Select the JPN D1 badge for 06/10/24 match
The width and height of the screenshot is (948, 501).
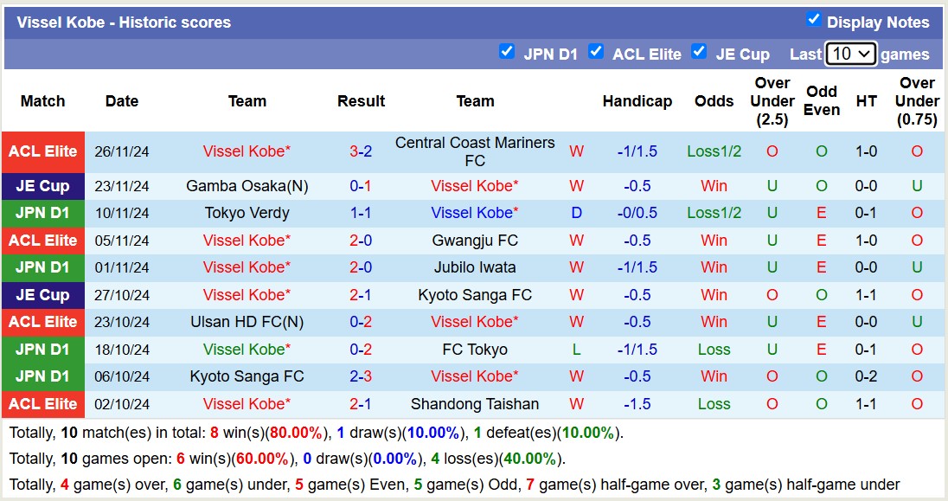[43, 376]
